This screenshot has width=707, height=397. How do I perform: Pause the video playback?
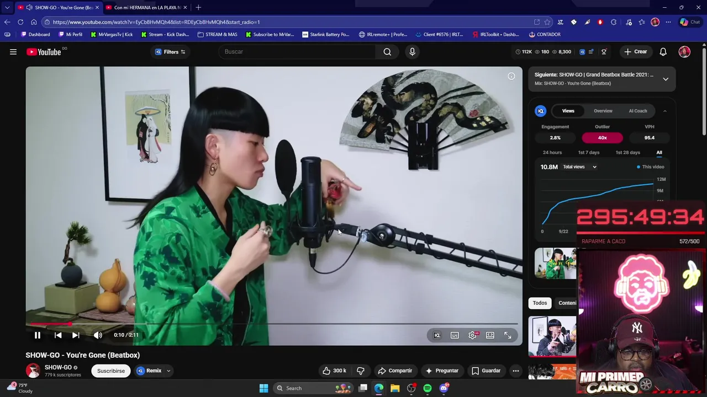click(38, 335)
